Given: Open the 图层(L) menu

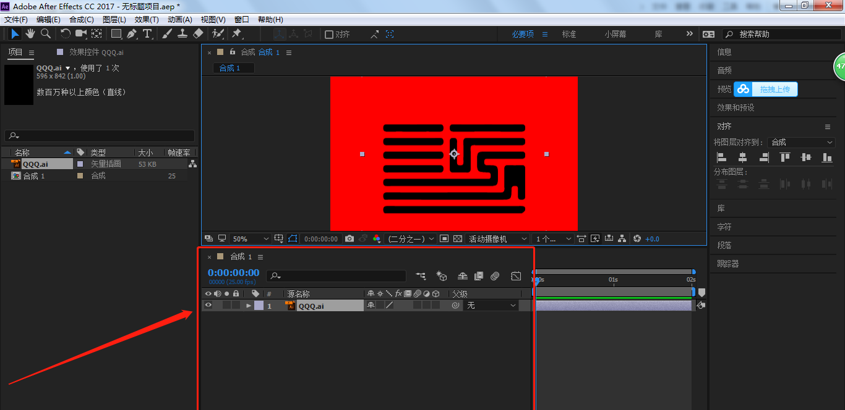Looking at the screenshot, I should 114,20.
